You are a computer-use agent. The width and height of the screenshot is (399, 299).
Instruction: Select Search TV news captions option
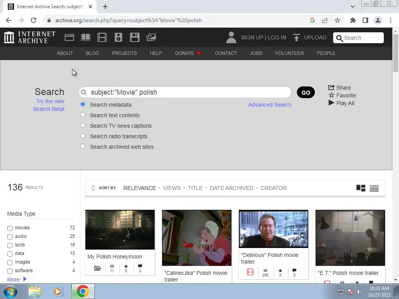point(83,125)
